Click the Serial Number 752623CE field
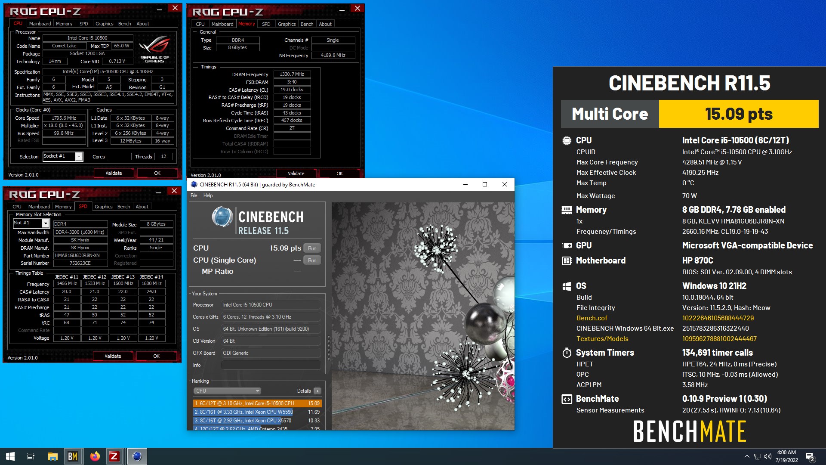The image size is (826, 465). [80, 263]
